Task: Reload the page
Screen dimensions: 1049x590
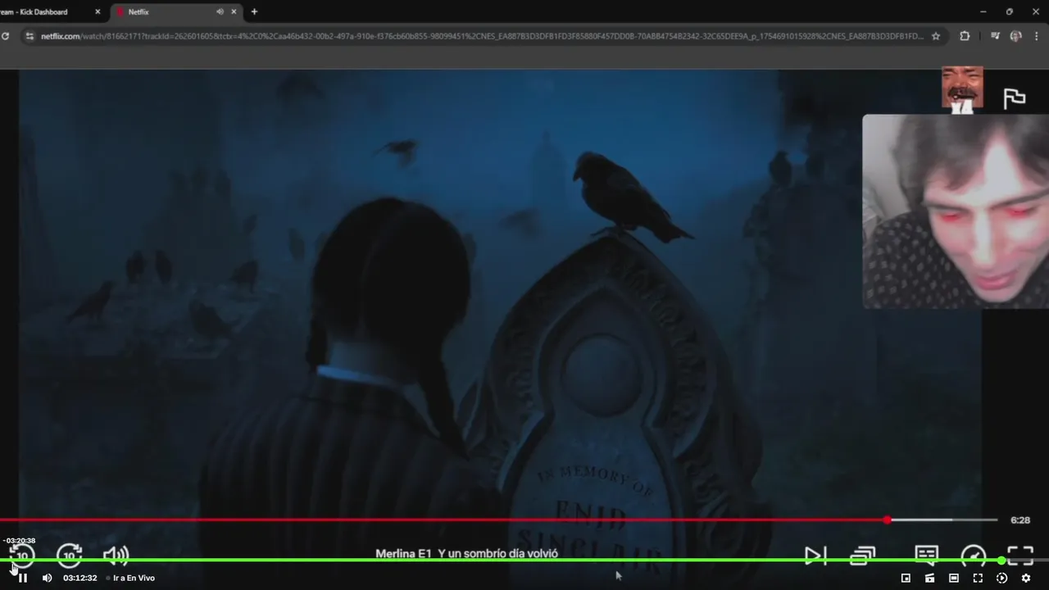Action: [5, 36]
